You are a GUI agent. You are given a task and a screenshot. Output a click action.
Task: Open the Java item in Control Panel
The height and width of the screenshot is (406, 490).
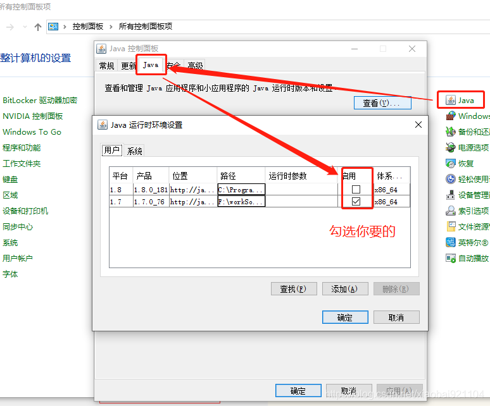(460, 100)
